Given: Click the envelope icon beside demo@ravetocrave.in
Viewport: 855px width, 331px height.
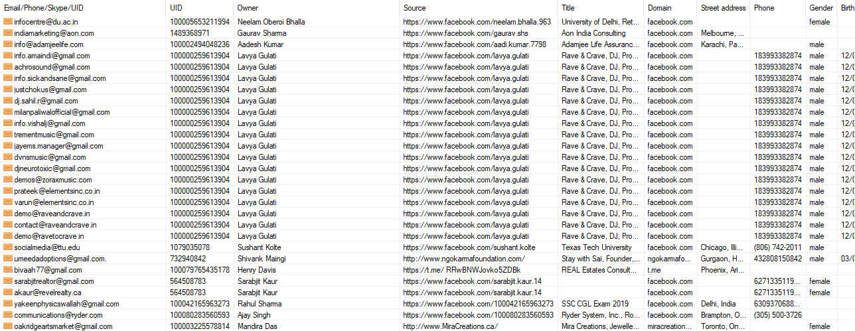Looking at the screenshot, I should point(8,236).
